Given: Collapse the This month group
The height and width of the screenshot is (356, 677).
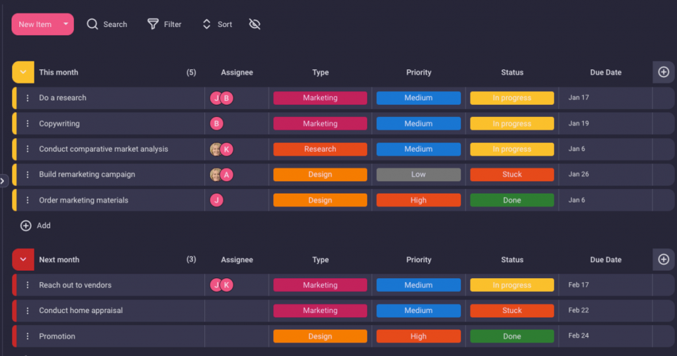Looking at the screenshot, I should click(x=23, y=72).
